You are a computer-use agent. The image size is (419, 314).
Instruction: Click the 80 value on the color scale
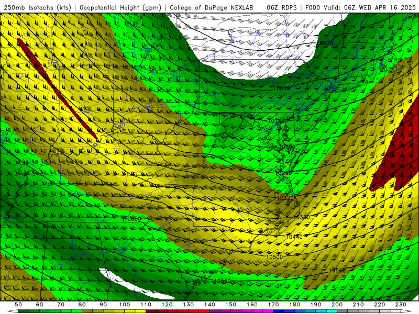click(82, 305)
